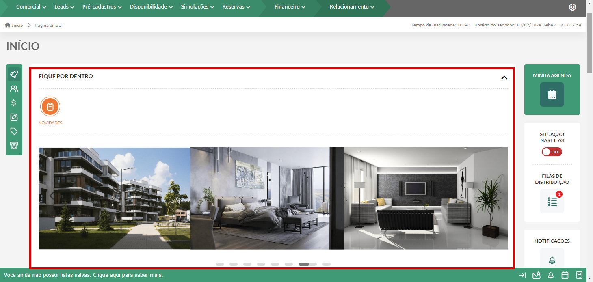Expand the Simulações menu
This screenshot has height=282, width=593.
198,7
